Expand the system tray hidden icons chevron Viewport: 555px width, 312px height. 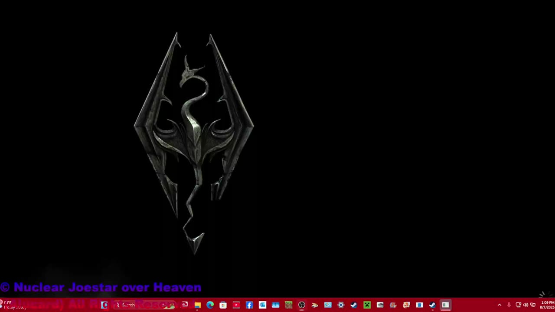coord(499,305)
